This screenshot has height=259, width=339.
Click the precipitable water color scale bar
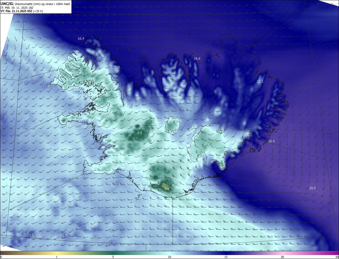(x=169, y=253)
